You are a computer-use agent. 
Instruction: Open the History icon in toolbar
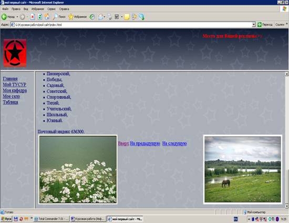pyautogui.click(x=92, y=17)
